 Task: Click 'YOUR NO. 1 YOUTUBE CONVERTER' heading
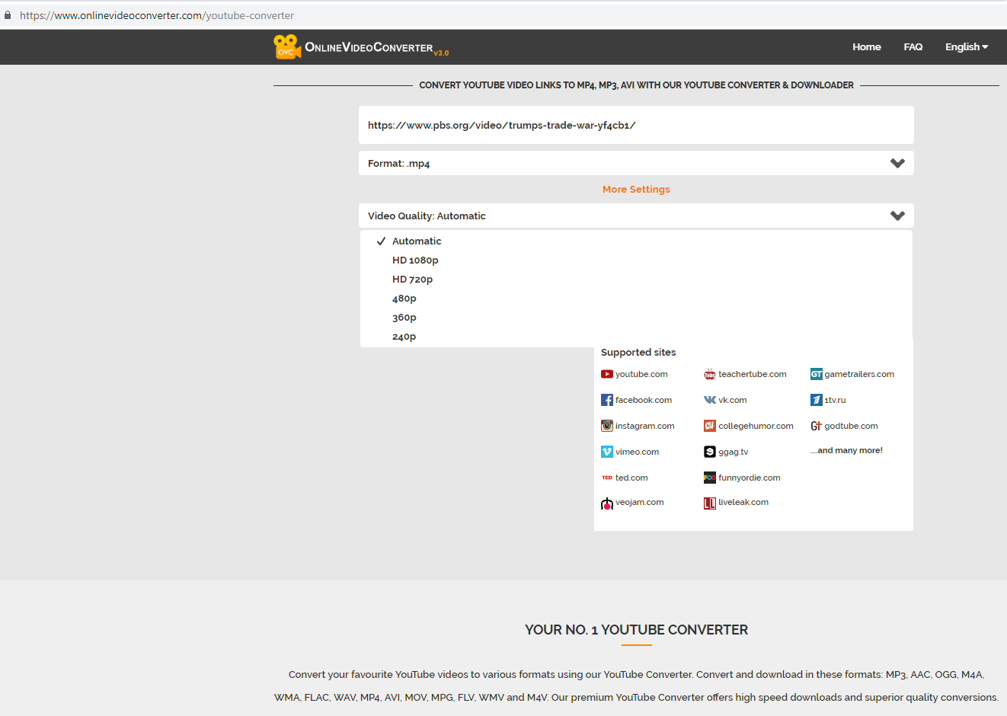click(x=636, y=630)
